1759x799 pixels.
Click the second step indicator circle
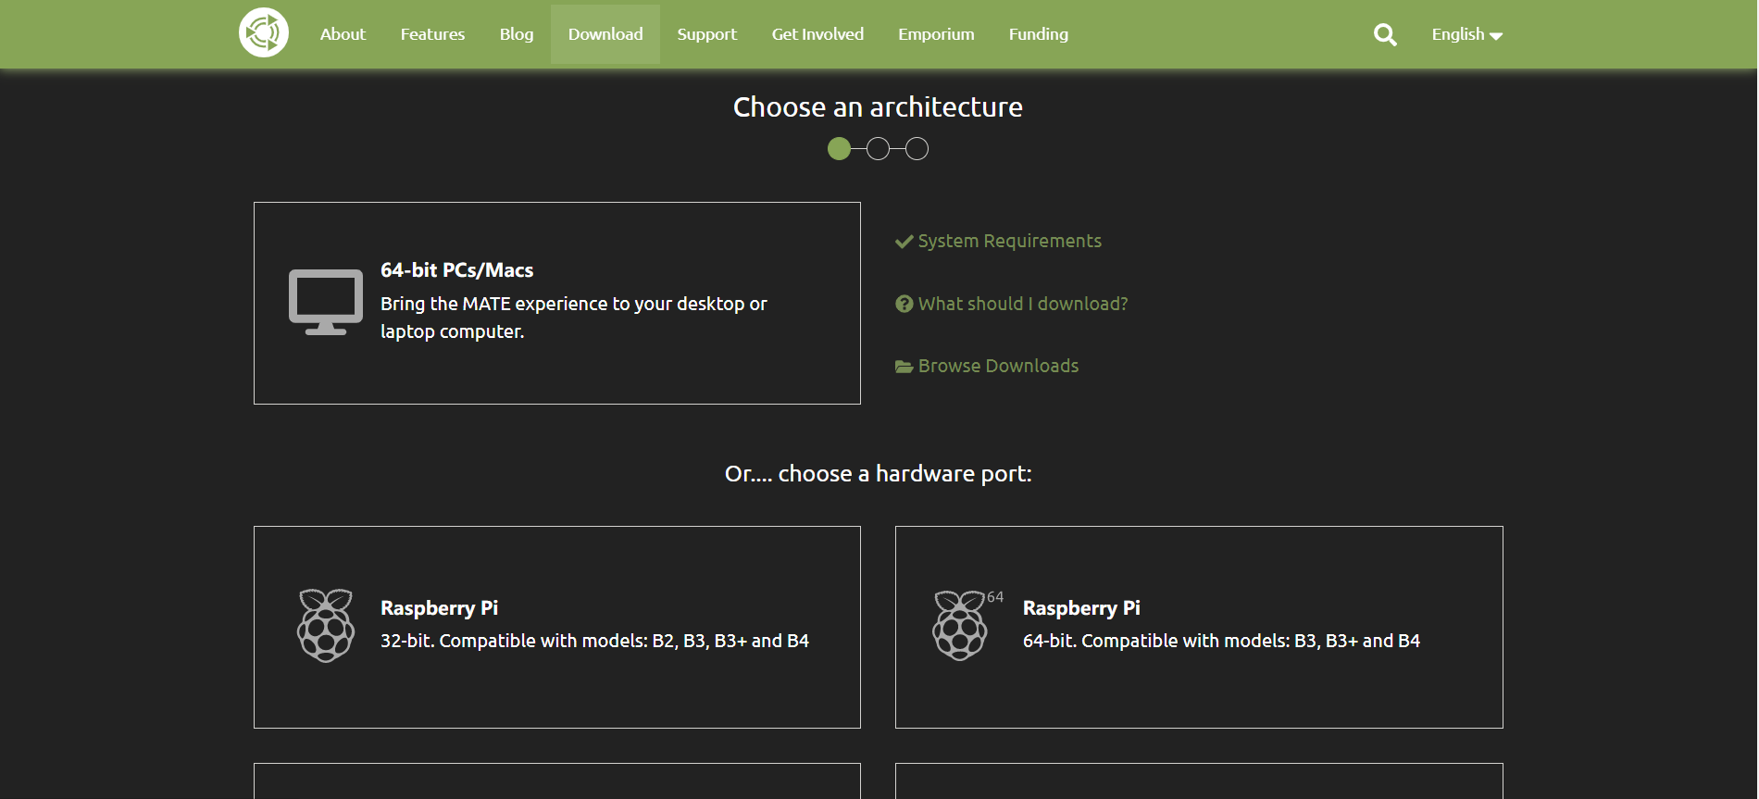[x=878, y=149]
